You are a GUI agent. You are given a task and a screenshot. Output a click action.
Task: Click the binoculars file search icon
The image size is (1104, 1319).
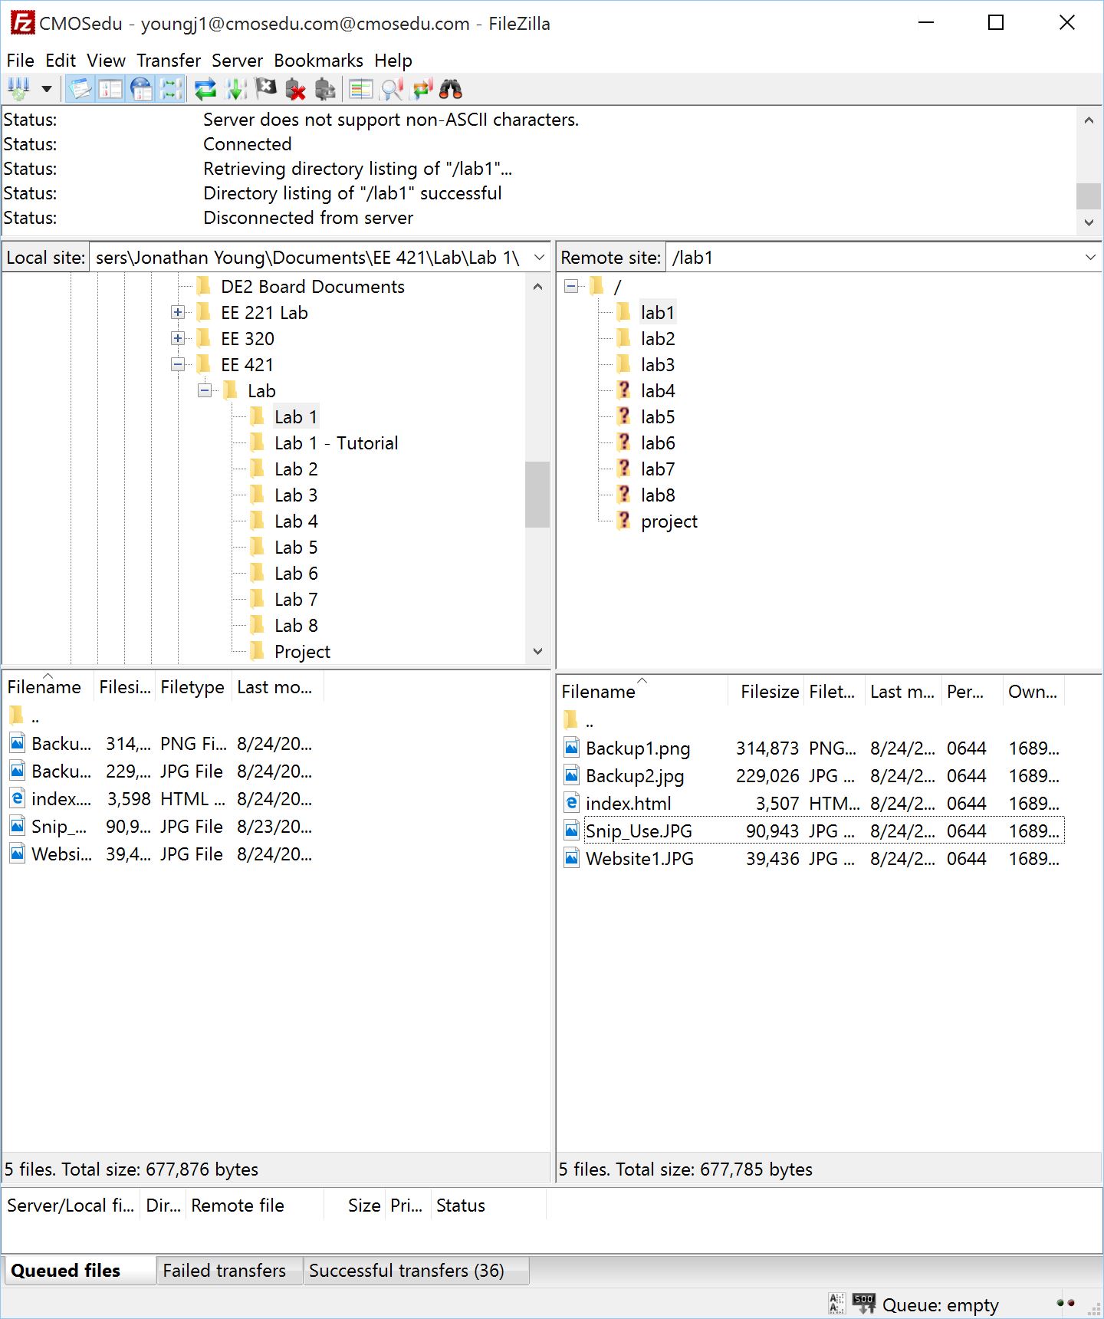pos(451,90)
